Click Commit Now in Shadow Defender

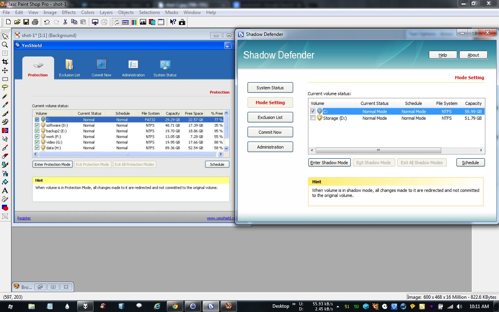click(270, 132)
